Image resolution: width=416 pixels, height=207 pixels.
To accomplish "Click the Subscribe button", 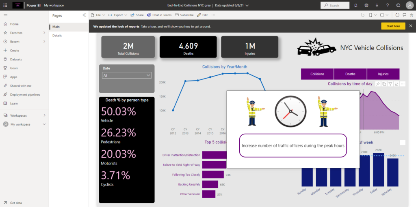I will pos(184,15).
